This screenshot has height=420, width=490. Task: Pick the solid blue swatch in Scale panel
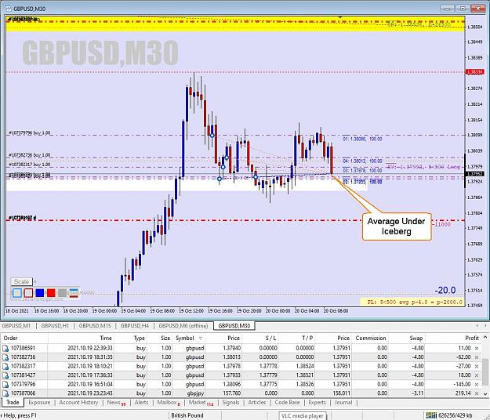[x=40, y=293]
